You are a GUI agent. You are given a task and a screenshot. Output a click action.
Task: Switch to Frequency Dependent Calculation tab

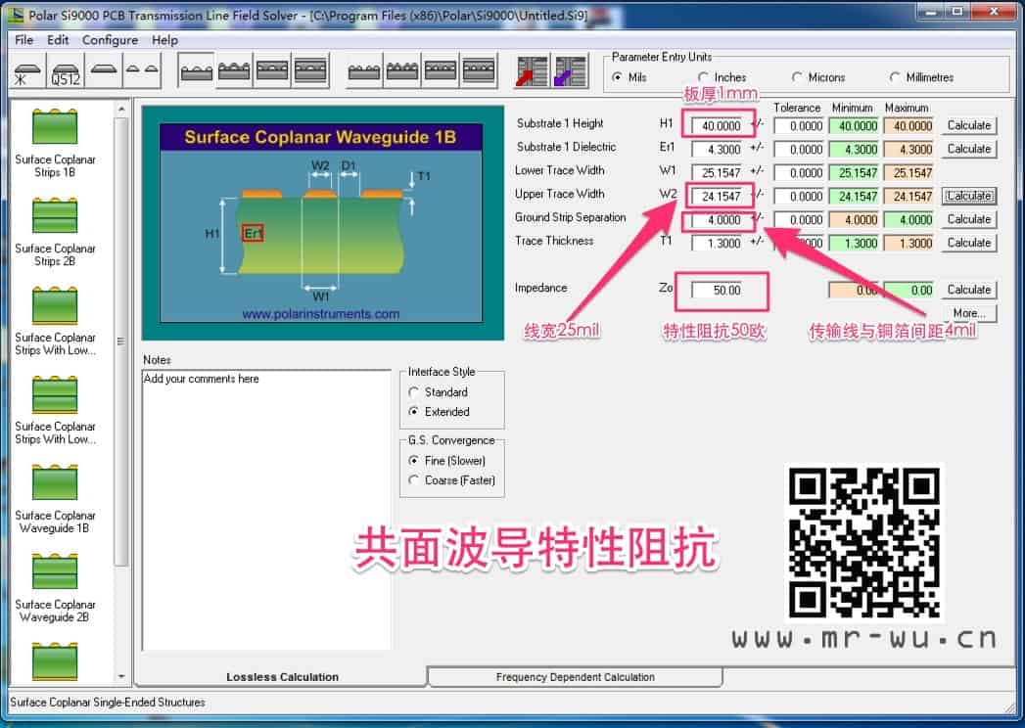575,677
